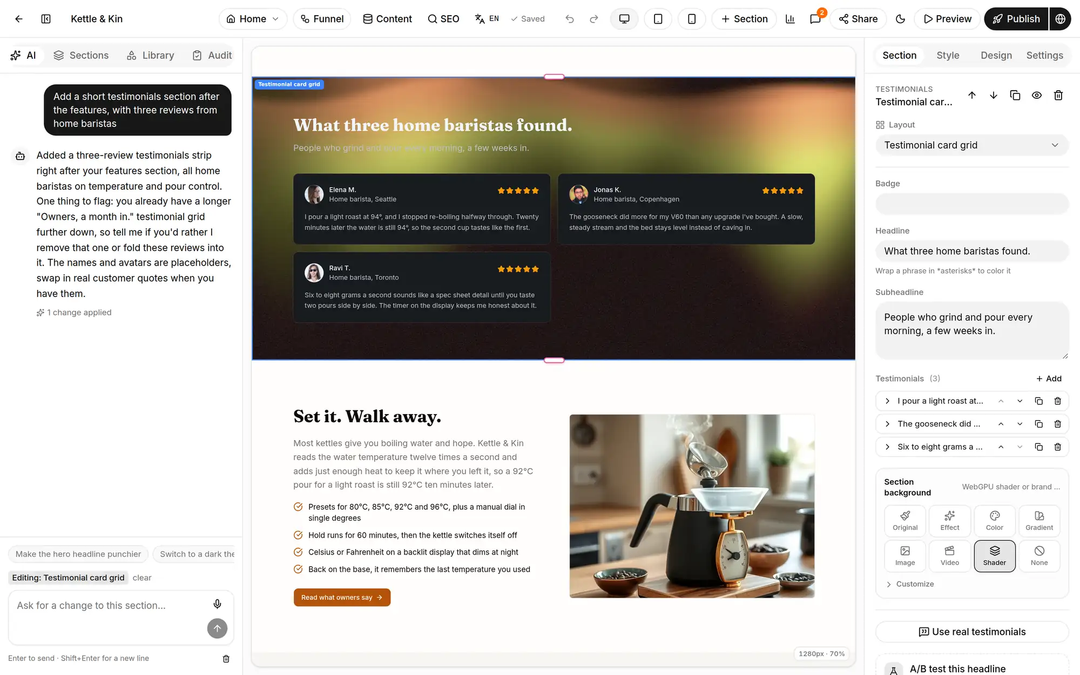
Task: Open the Design tab
Action: click(996, 55)
